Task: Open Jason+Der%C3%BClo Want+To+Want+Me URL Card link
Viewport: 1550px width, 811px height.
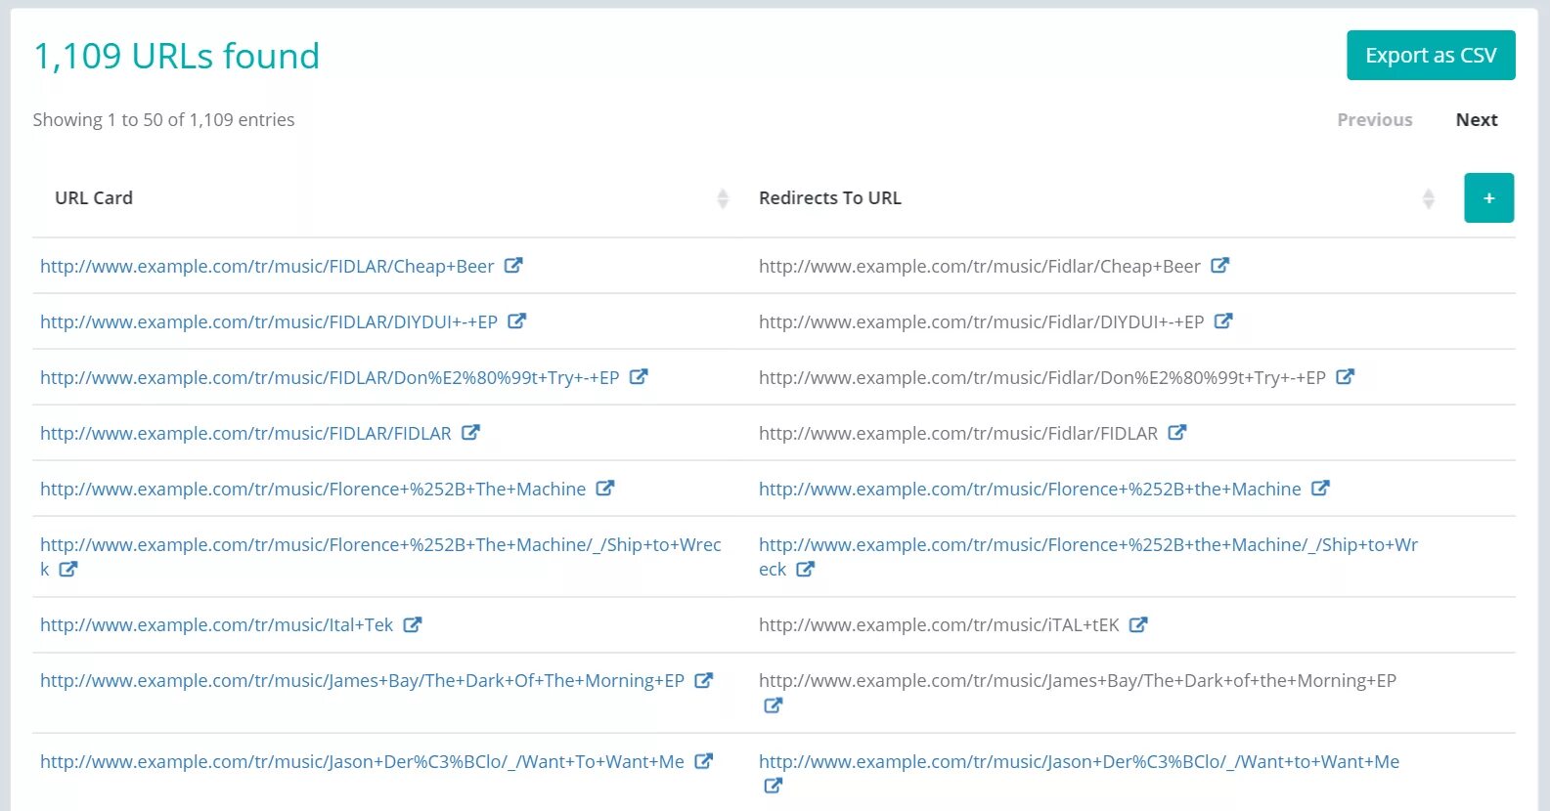Action: (362, 762)
